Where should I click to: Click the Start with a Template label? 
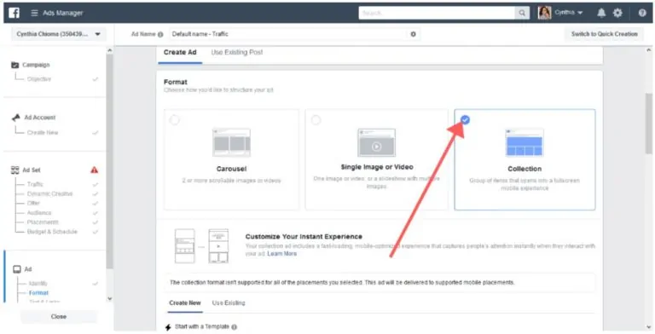click(202, 326)
